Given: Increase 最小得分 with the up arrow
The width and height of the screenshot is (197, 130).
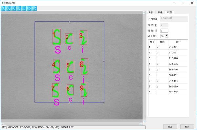Looking at the screenshot, I should pos(167,35).
